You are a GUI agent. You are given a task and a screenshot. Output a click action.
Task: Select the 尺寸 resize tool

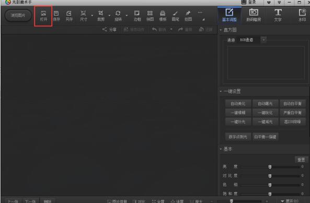pyautogui.click(x=84, y=16)
